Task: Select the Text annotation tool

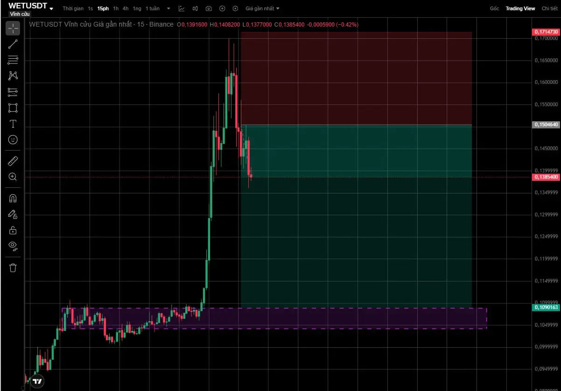Action: pos(13,123)
